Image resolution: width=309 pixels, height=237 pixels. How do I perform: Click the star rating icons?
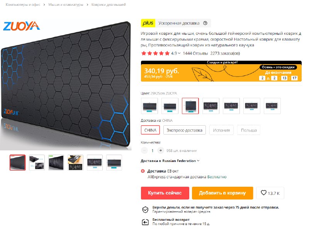coord(155,53)
